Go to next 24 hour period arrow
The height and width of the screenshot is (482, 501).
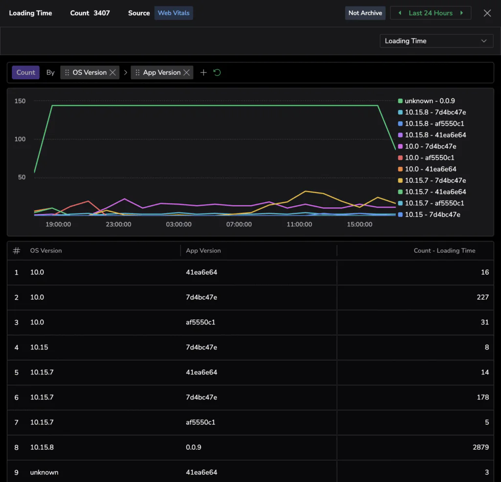(462, 13)
